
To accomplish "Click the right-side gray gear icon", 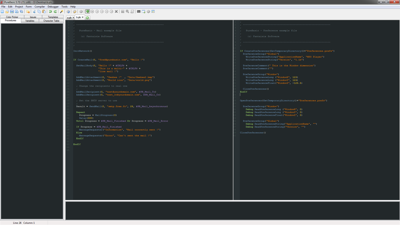I will click(148, 12).
